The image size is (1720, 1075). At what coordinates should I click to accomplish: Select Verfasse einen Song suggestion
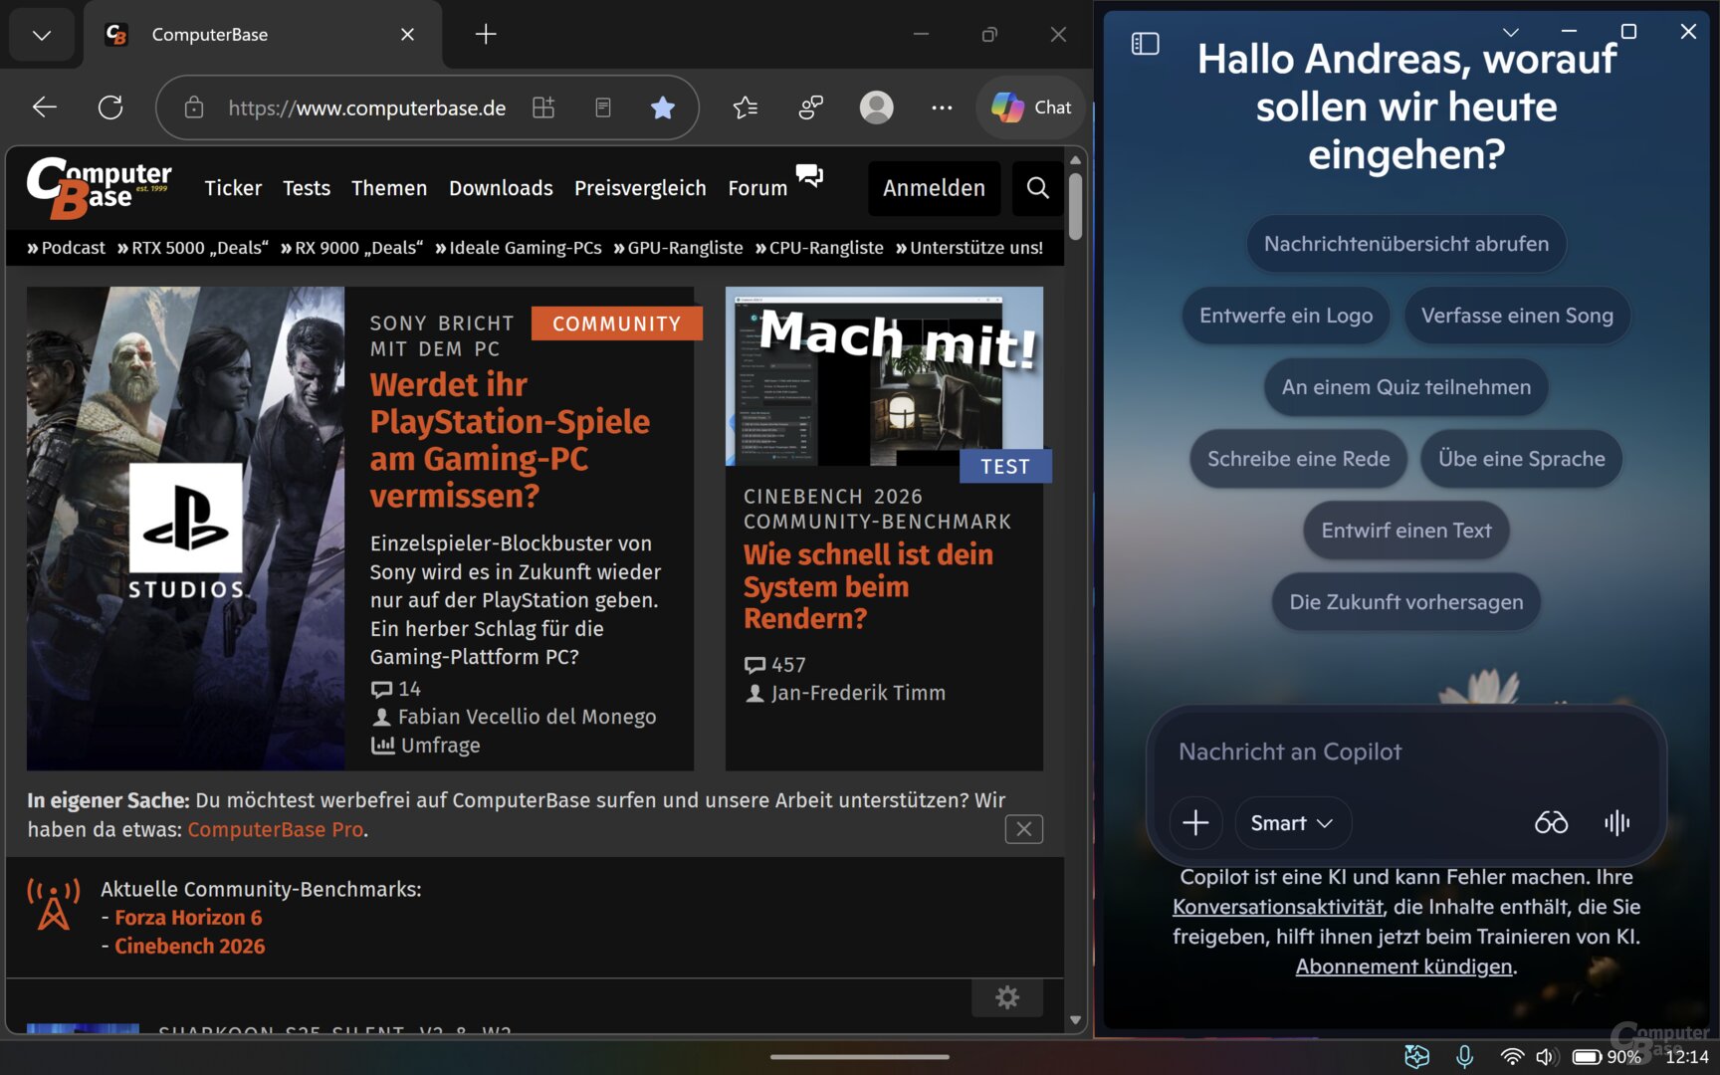(x=1517, y=316)
